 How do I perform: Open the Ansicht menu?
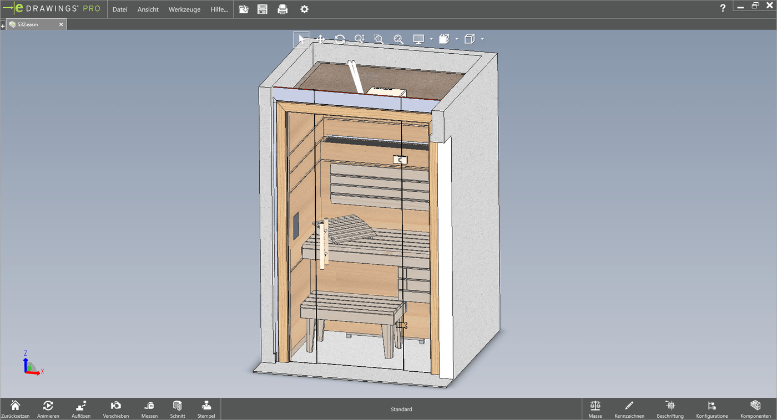(x=147, y=9)
